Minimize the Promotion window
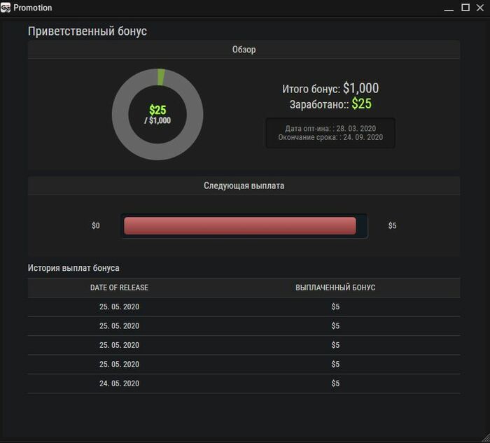Image resolution: width=490 pixels, height=443 pixels. [x=449, y=8]
